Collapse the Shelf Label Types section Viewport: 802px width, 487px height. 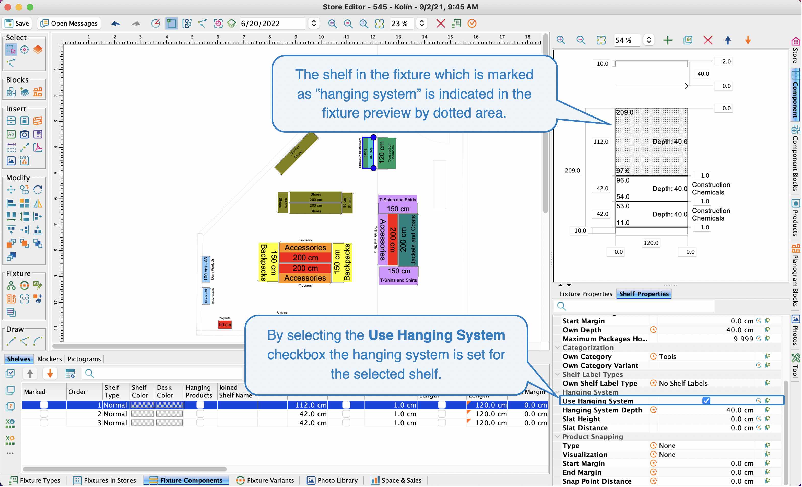pyautogui.click(x=557, y=375)
